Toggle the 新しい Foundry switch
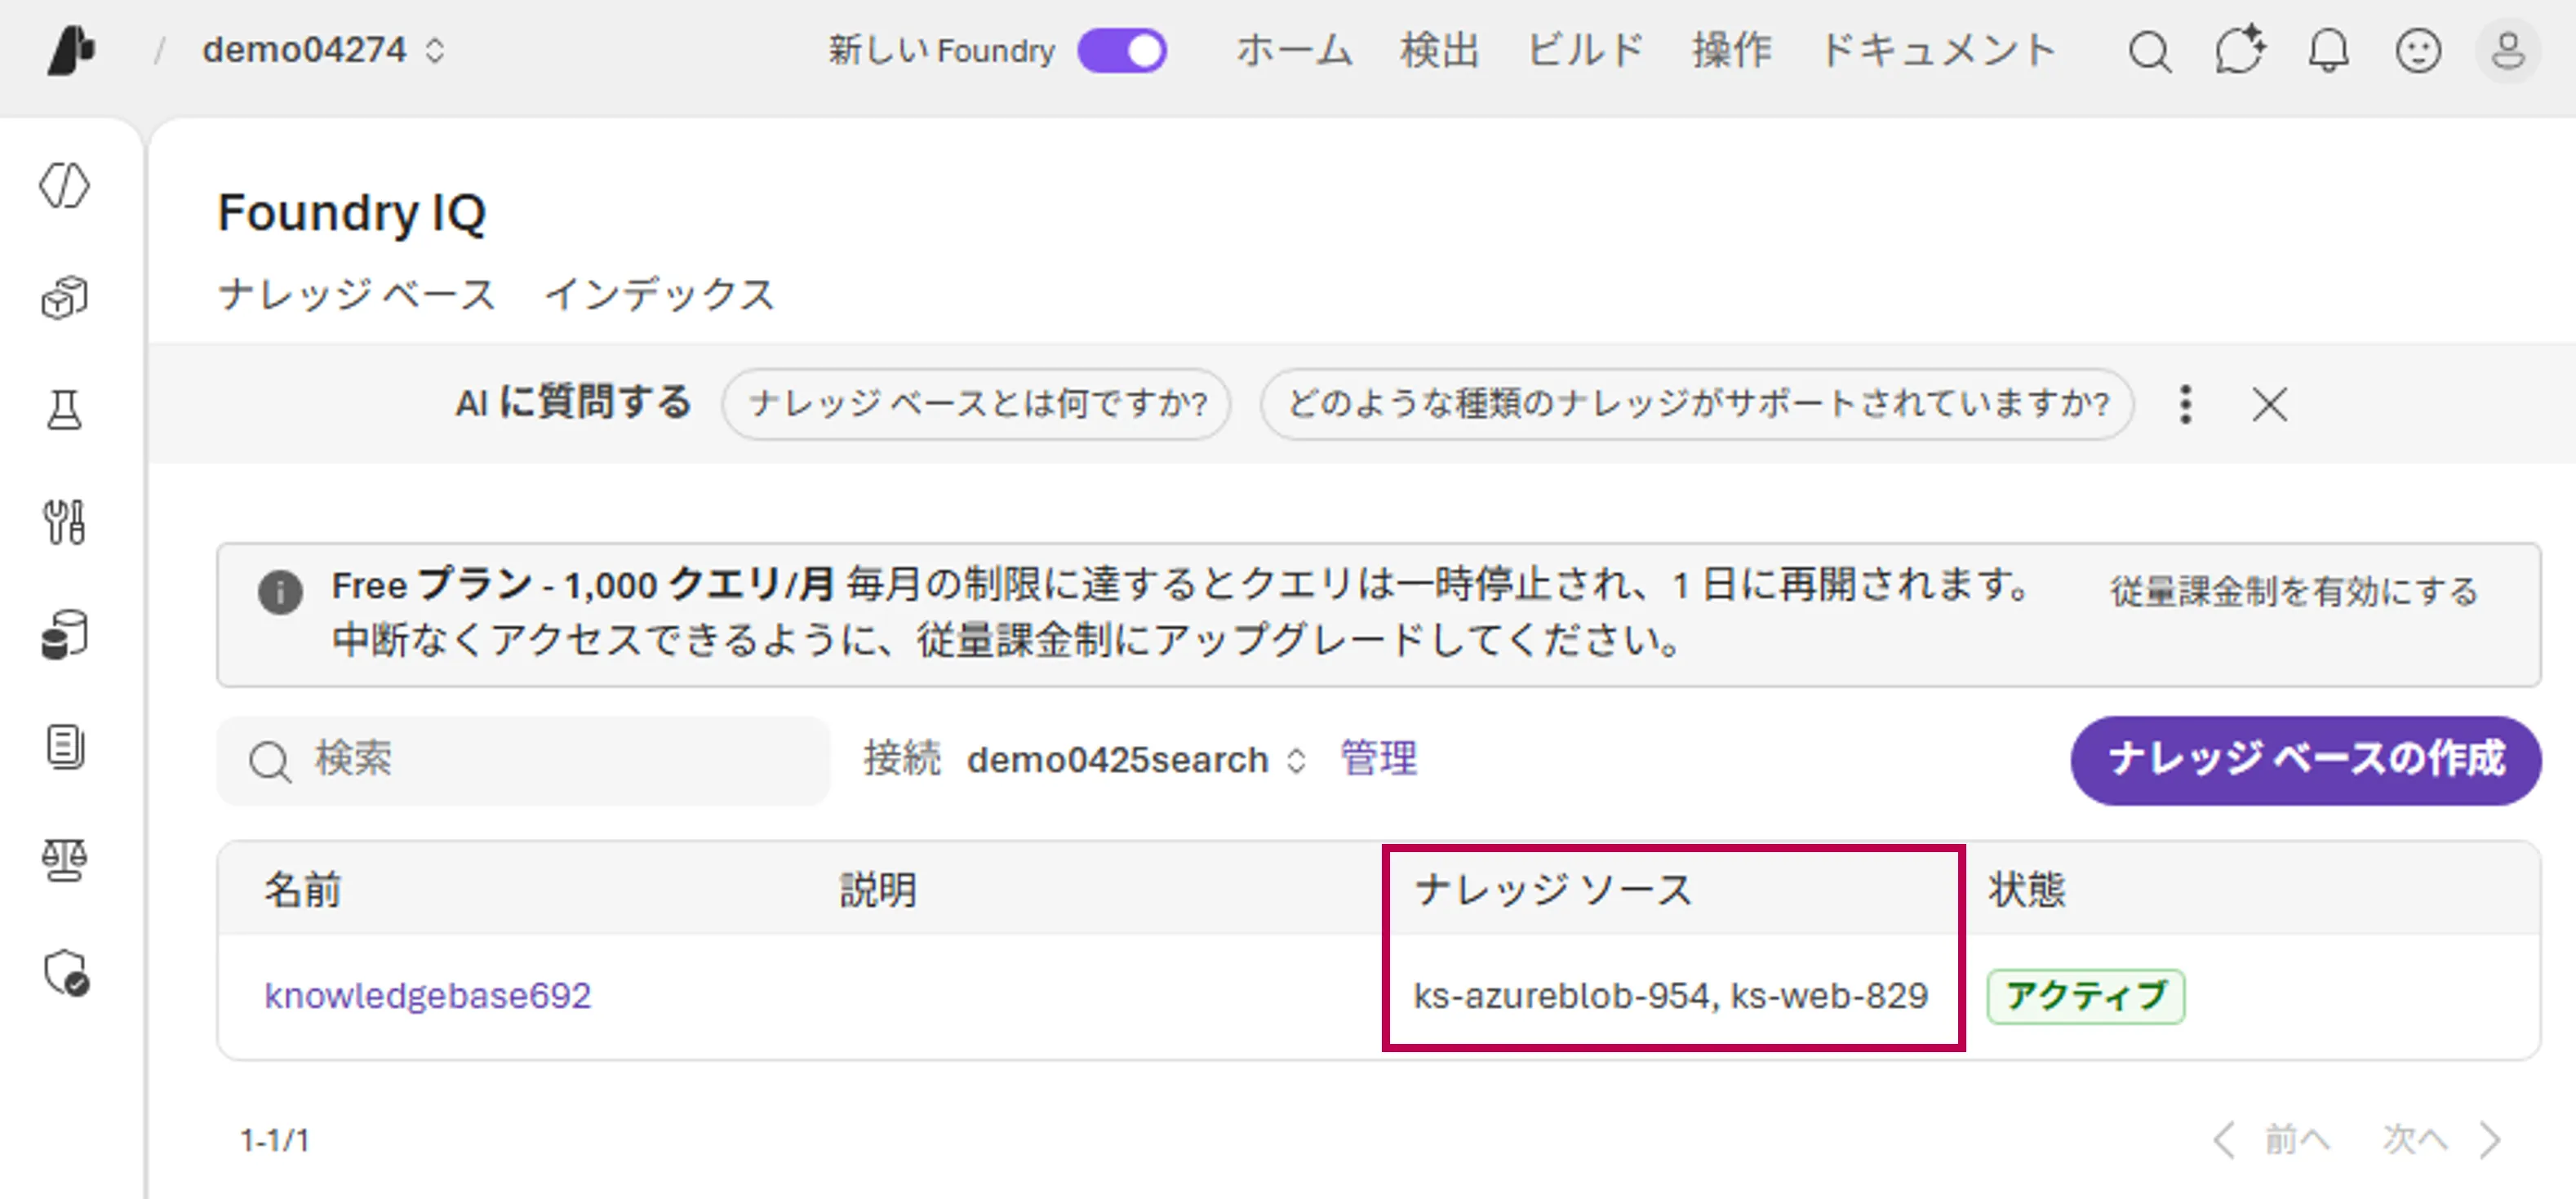Screen dimensions: 2576x1199 pyautogui.click(x=1122, y=50)
